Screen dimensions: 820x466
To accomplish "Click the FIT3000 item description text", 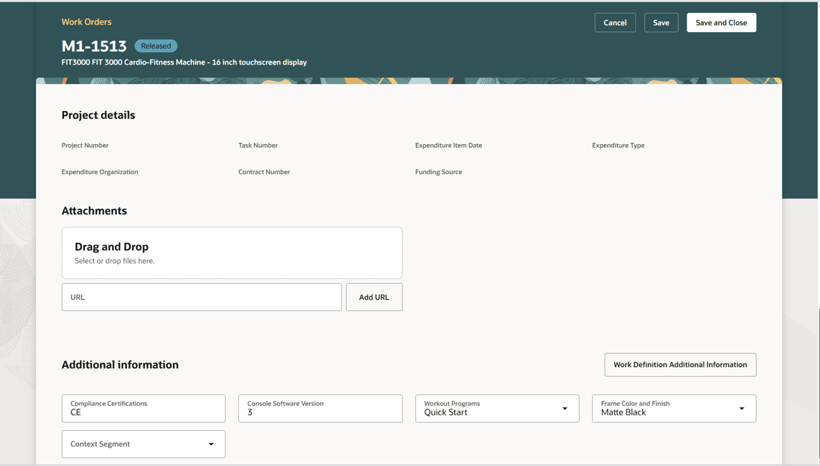I will pyautogui.click(x=184, y=62).
